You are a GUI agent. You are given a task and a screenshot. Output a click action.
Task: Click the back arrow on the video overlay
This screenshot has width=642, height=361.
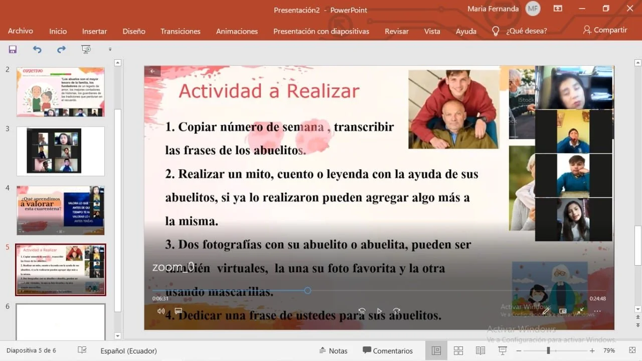pos(152,71)
